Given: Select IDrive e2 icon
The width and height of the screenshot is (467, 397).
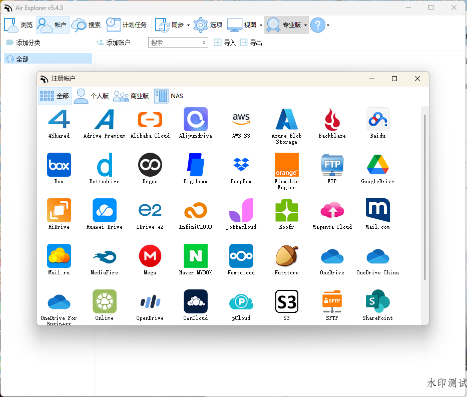Looking at the screenshot, I should point(150,210).
